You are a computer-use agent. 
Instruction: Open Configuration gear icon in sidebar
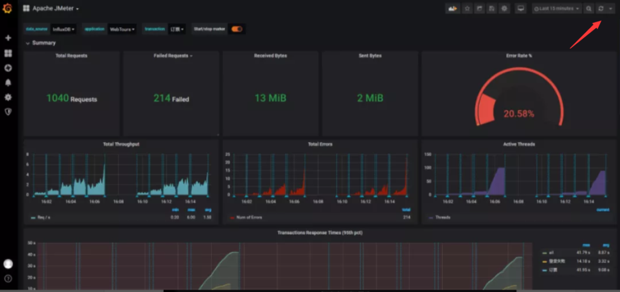coord(8,97)
